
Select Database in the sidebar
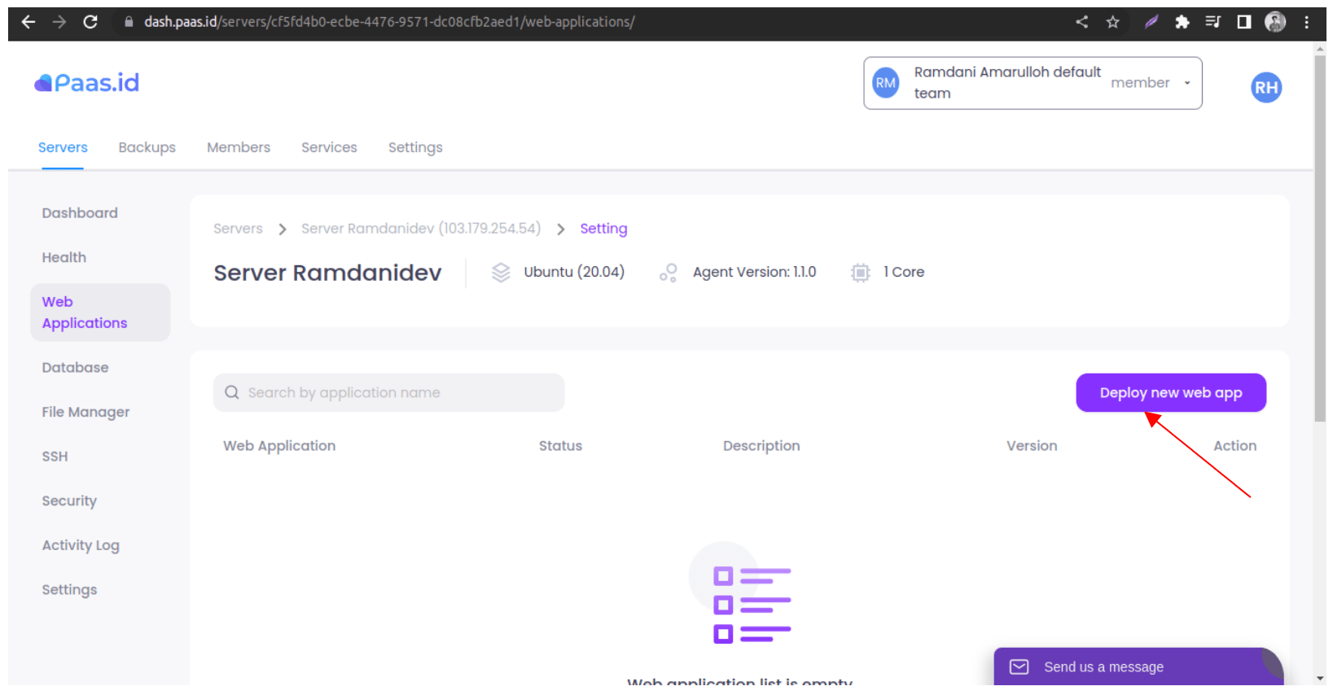point(75,368)
